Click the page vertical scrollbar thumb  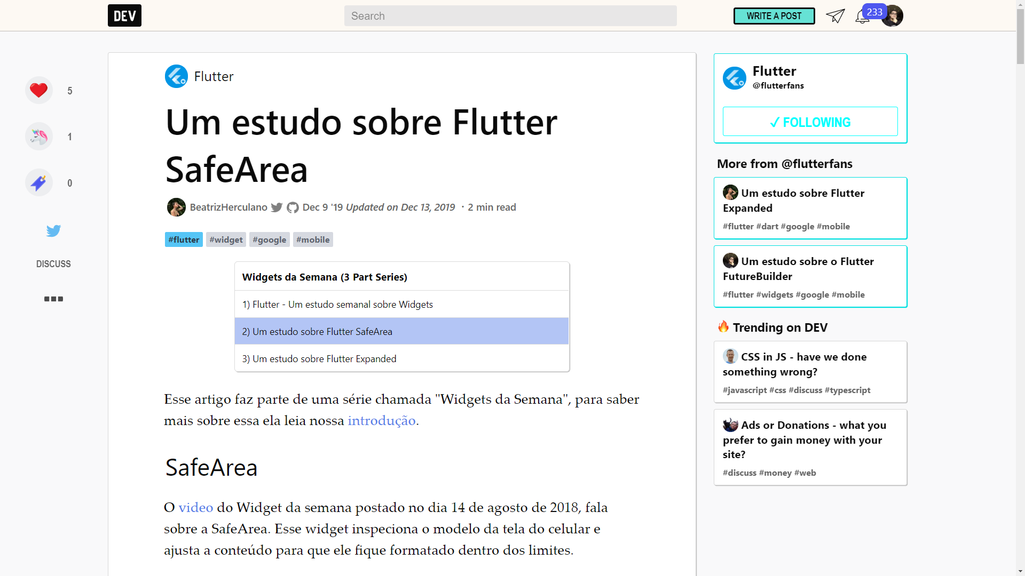1020,37
